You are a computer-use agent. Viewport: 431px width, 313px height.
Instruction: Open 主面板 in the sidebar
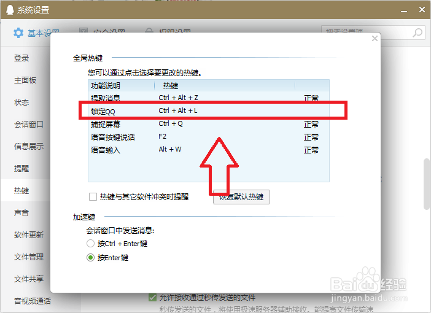tap(25, 80)
